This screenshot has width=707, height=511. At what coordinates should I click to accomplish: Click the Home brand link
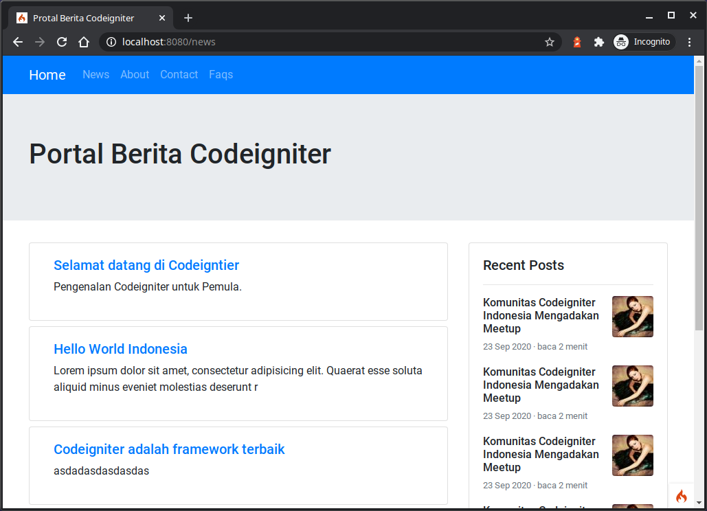tap(47, 75)
